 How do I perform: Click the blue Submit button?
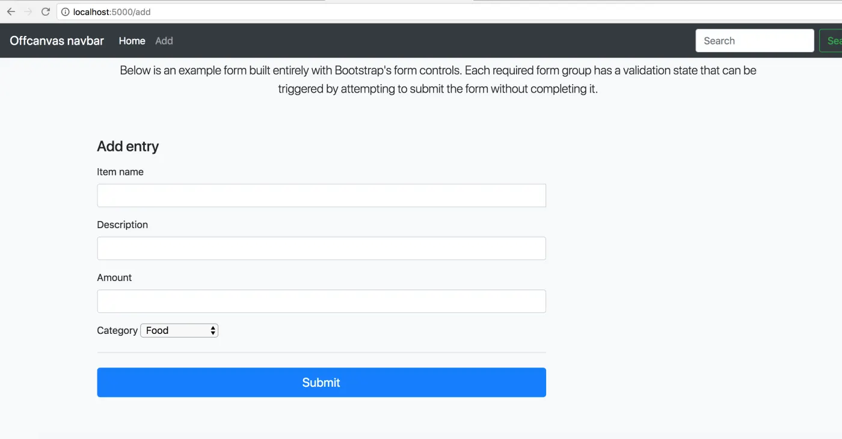point(322,383)
